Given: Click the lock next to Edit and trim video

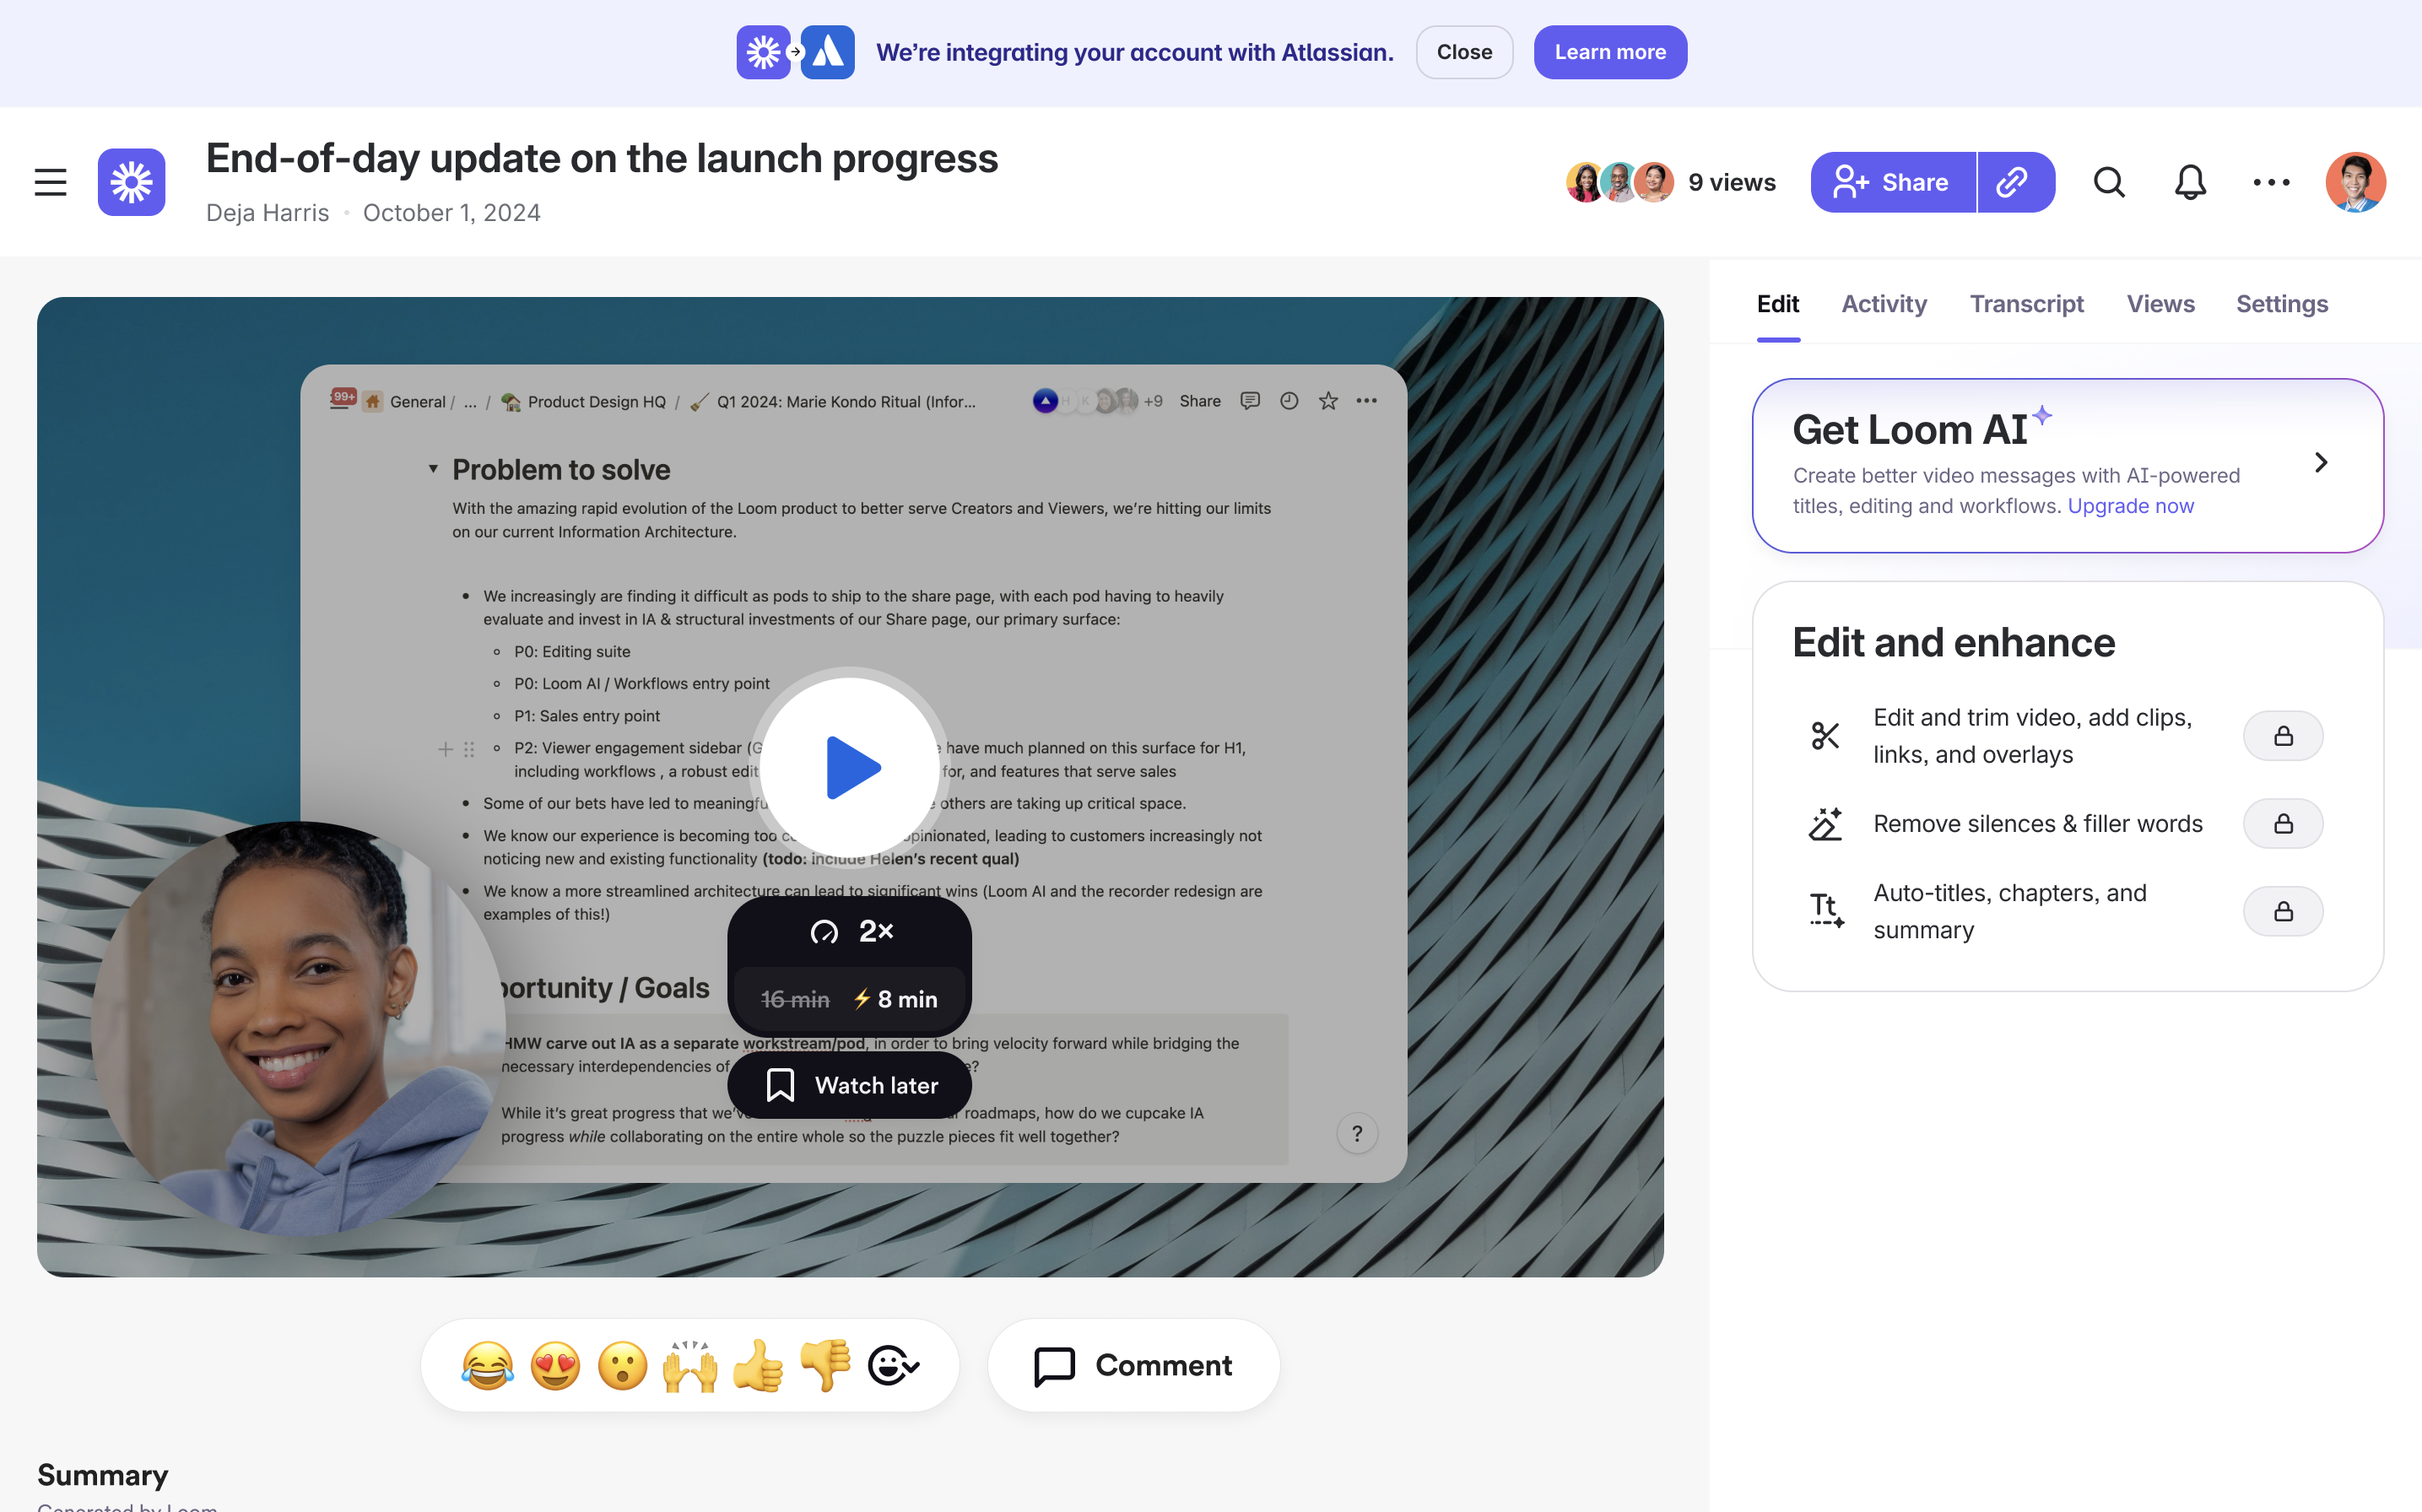Looking at the screenshot, I should (2283, 736).
